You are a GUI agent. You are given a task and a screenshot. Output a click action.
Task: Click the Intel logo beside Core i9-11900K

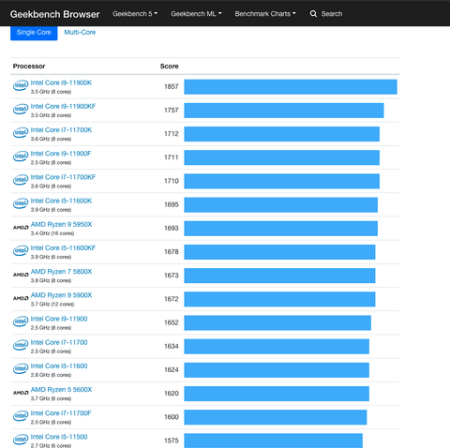(x=21, y=85)
